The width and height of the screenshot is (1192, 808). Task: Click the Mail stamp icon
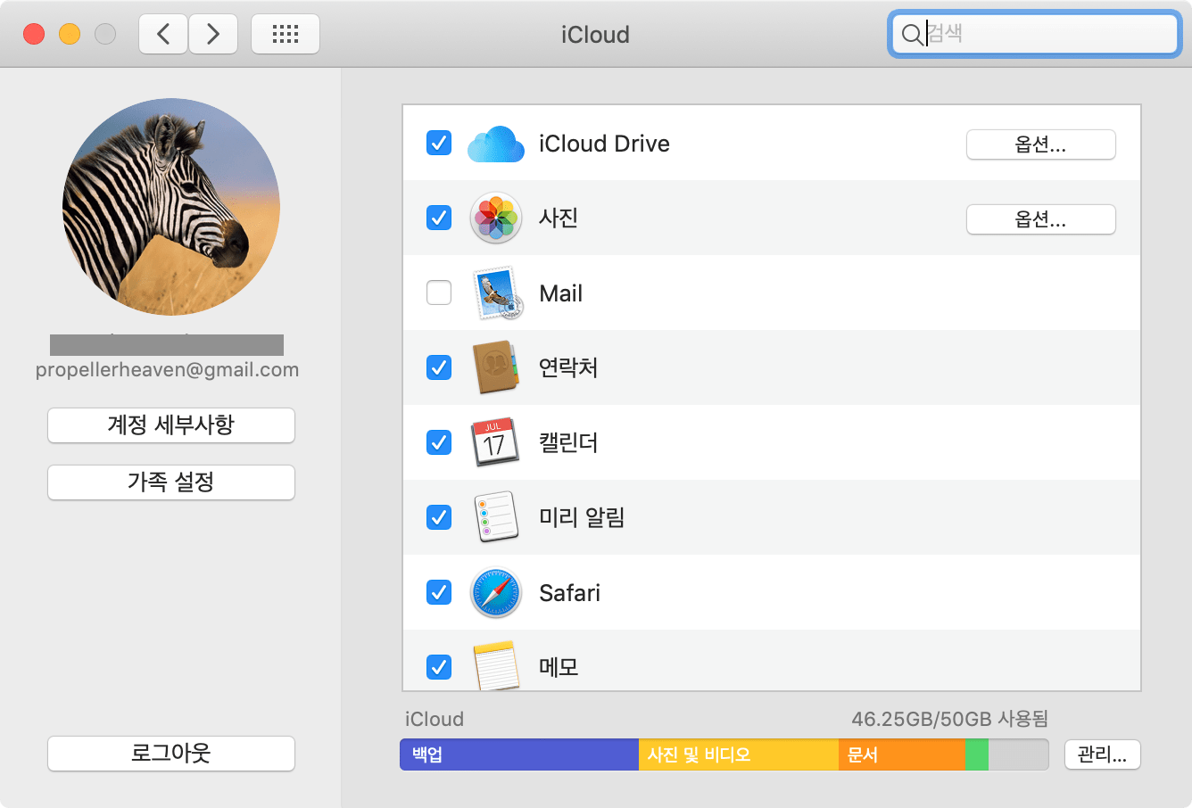(x=495, y=293)
